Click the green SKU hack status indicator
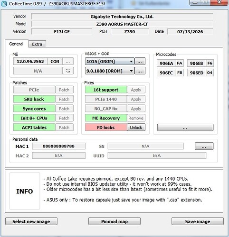Viewport: 229px width, 237px height. pos(34,99)
